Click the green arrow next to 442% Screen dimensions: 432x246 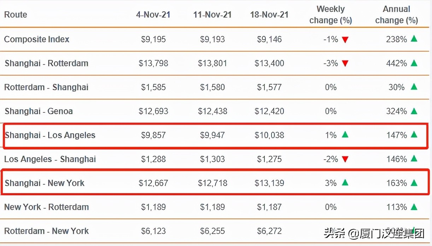[x=414, y=63]
